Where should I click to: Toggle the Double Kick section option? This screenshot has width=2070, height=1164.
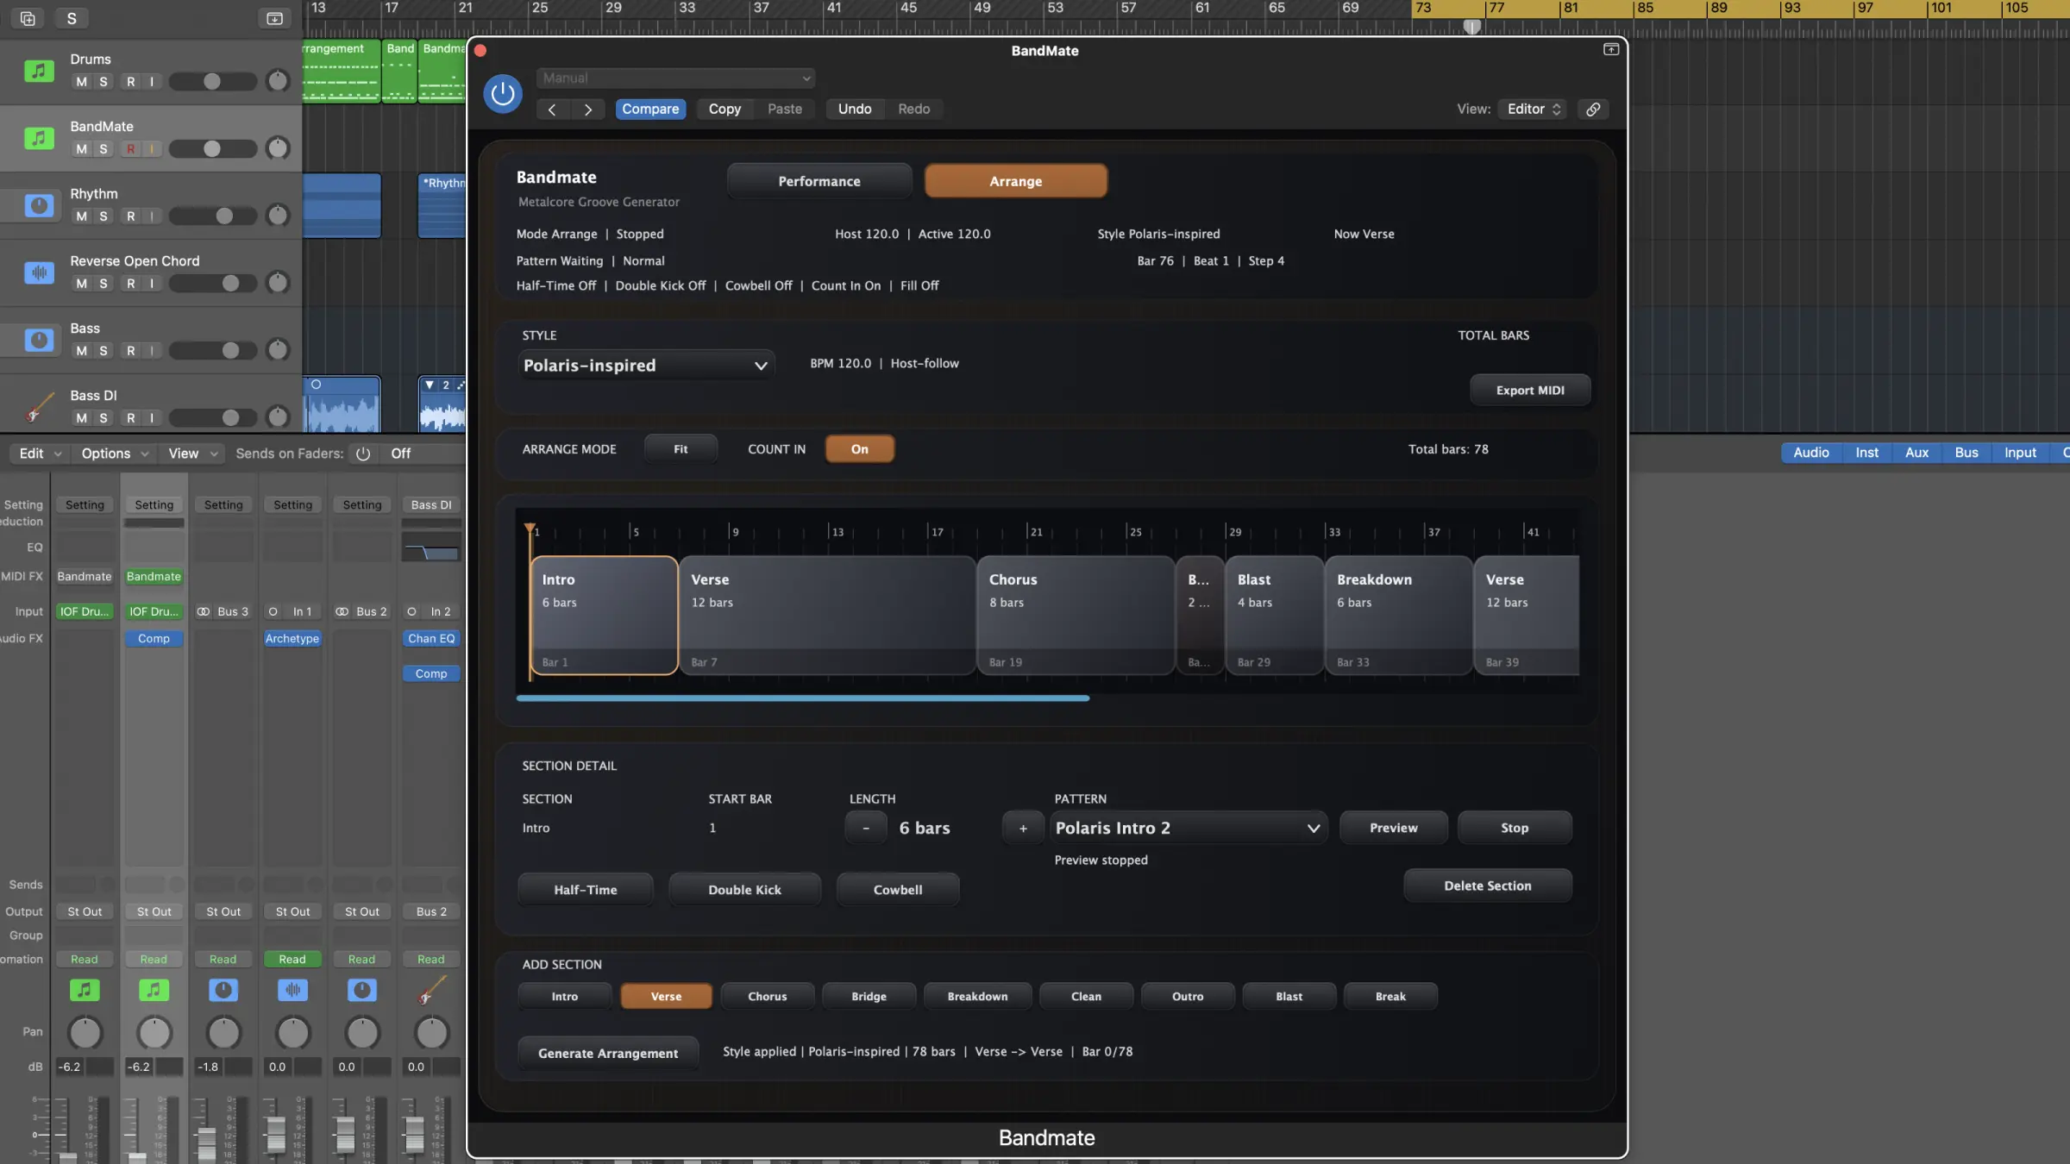tap(744, 890)
